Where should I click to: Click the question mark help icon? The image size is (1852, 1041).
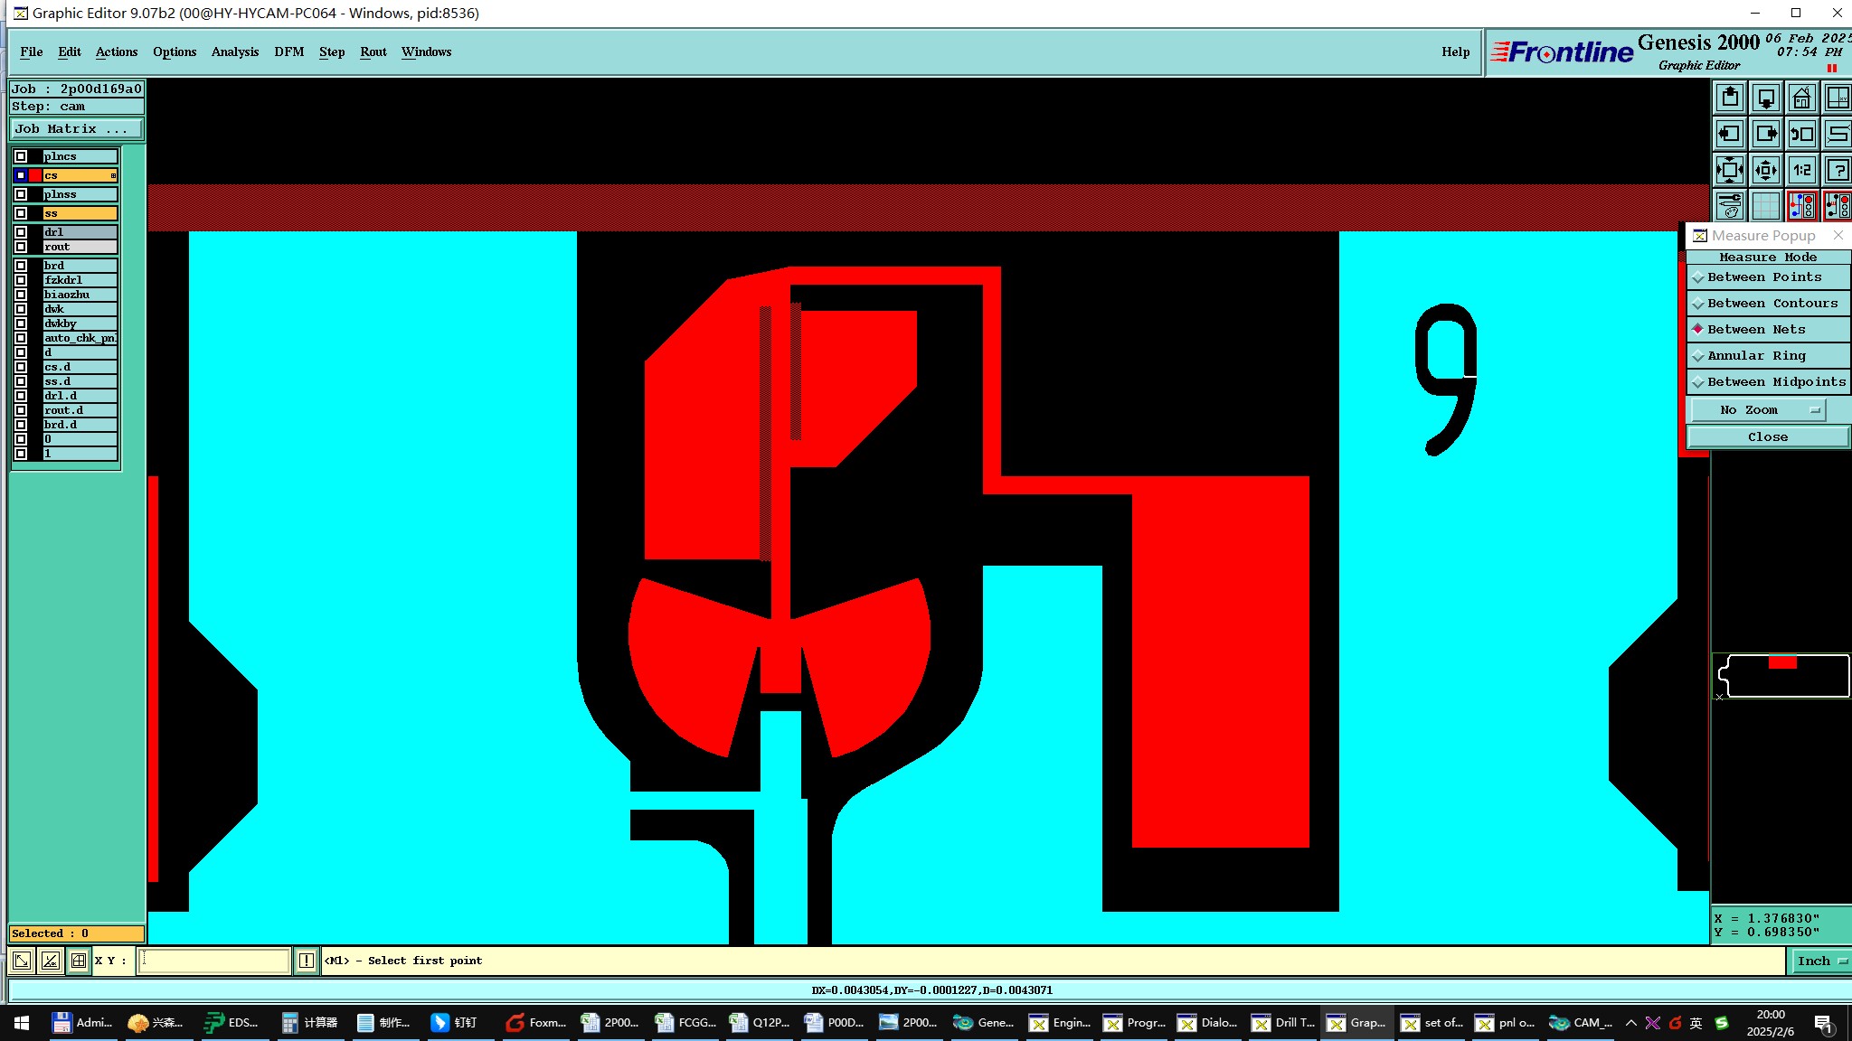coord(1838,170)
